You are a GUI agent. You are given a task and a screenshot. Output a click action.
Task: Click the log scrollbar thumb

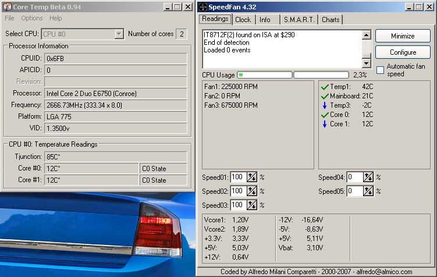[x=367, y=56]
